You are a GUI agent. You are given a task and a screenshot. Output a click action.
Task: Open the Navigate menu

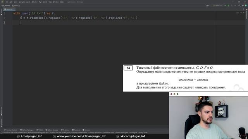pyautogui.click(x=22, y=2)
